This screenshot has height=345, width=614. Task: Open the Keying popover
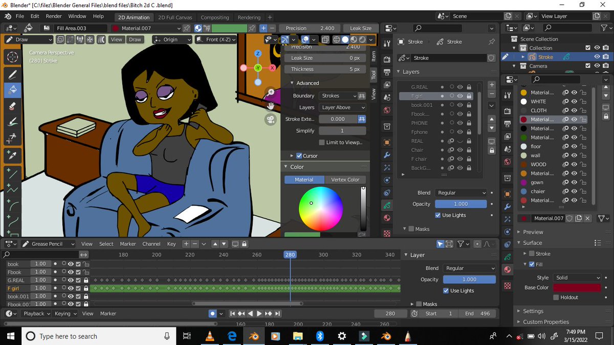(65, 313)
